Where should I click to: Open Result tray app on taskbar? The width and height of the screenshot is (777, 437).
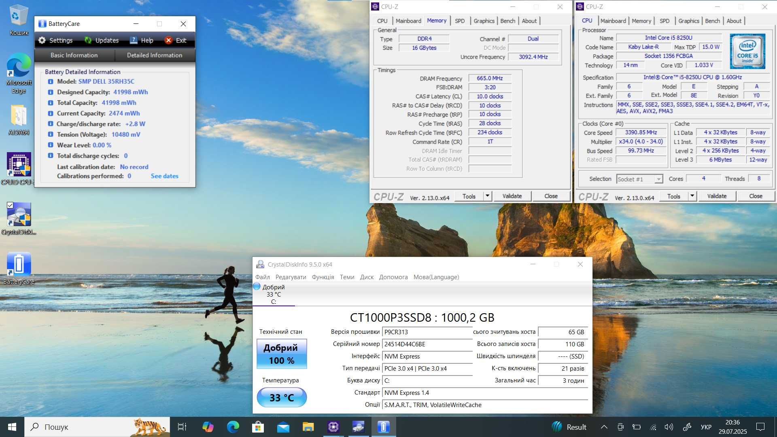pyautogui.click(x=569, y=427)
